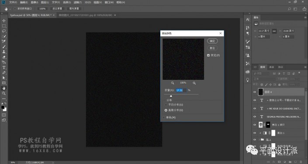Toggle the 预览(P) preview checkbox

208,55
